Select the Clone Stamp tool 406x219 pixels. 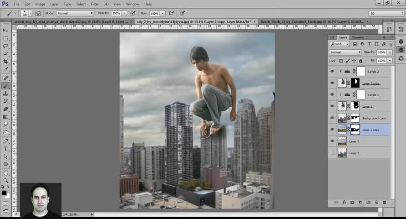pyautogui.click(x=5, y=94)
